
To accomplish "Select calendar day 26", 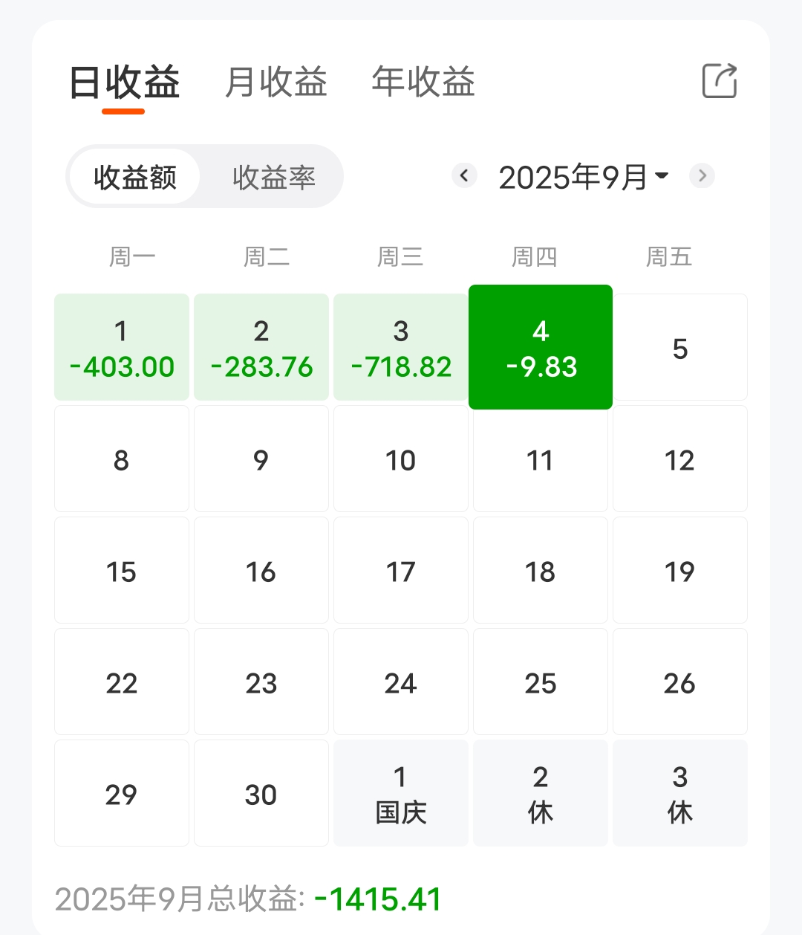I will [x=680, y=682].
